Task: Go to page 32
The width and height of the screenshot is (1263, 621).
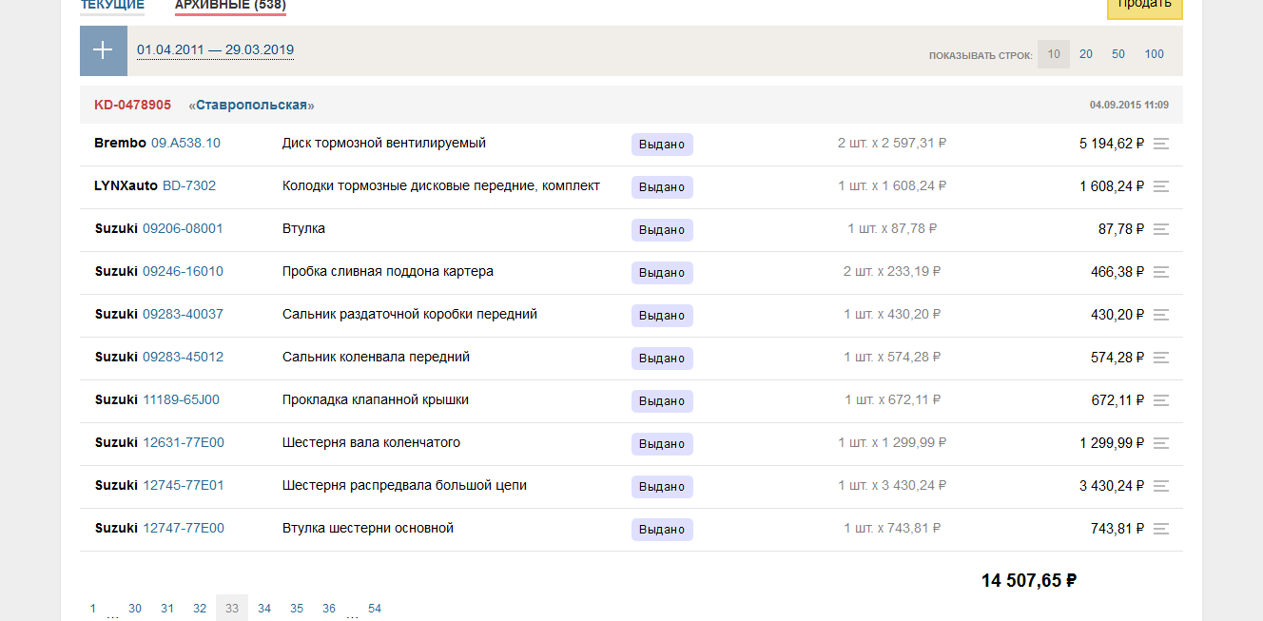Action: click(x=200, y=609)
